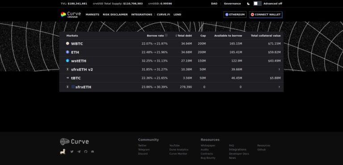Open the FAQ link in footer
Screen dimensions: 343x165
pyautogui.click(x=231, y=145)
